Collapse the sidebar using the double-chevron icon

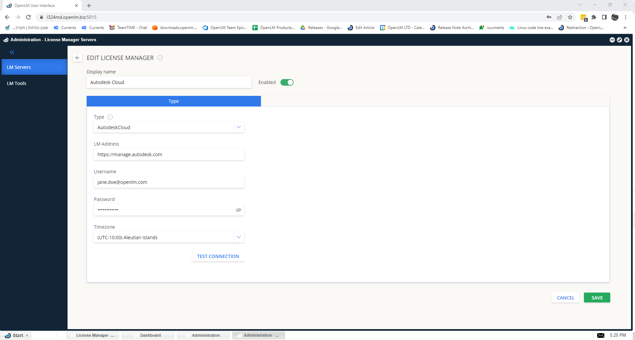coord(12,52)
